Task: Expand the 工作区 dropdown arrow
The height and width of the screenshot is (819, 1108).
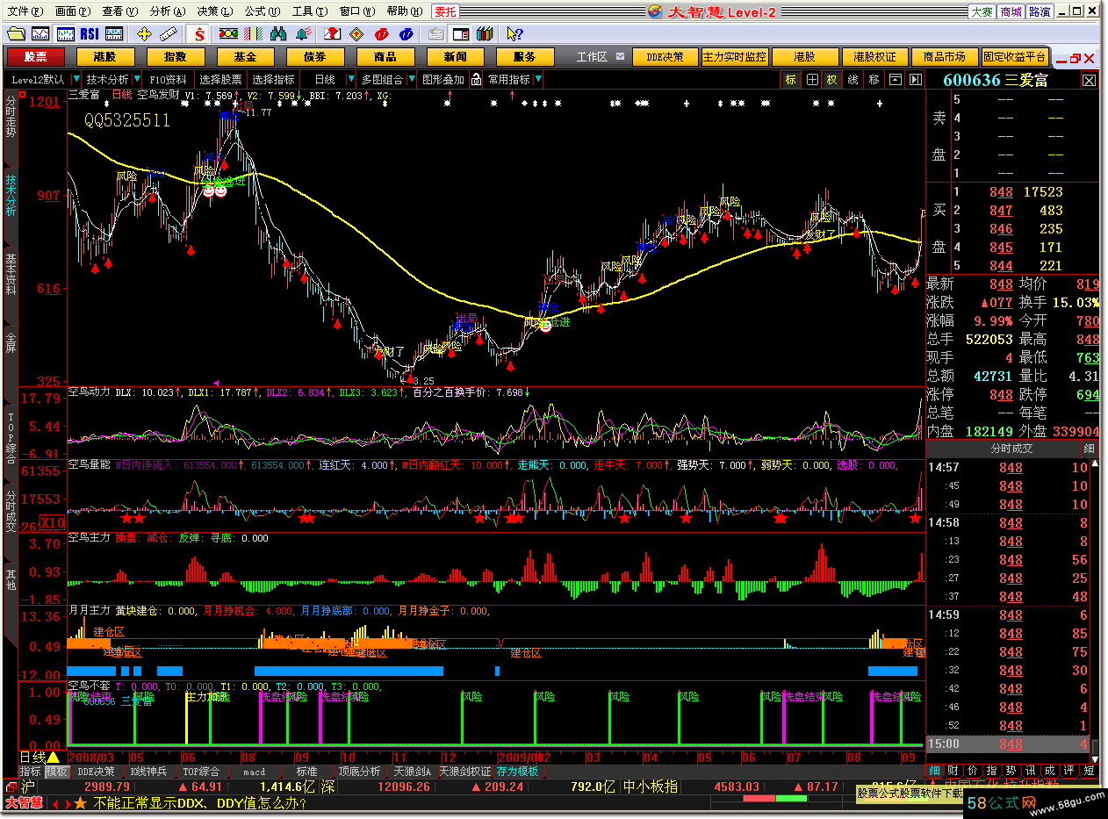Action: pos(620,56)
